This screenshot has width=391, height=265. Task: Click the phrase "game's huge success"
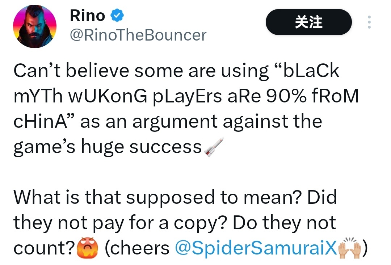click(108, 147)
